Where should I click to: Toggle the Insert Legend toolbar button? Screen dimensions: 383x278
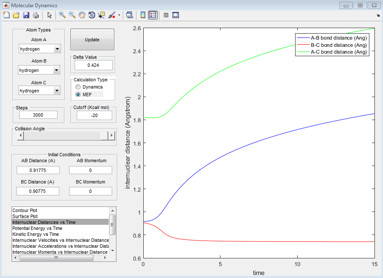(x=153, y=15)
